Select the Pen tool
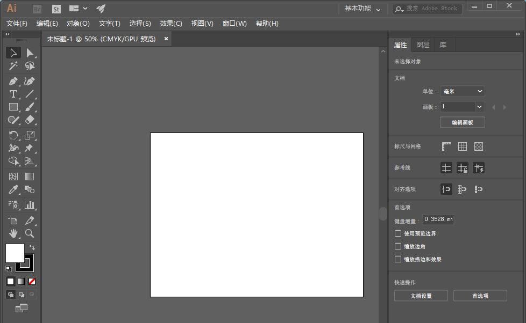This screenshot has height=323, width=526. click(x=13, y=81)
